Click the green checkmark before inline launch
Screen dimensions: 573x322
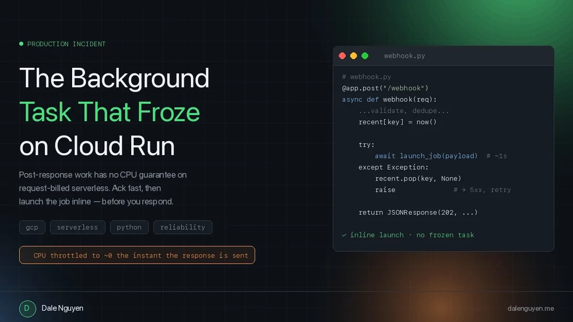click(x=344, y=235)
